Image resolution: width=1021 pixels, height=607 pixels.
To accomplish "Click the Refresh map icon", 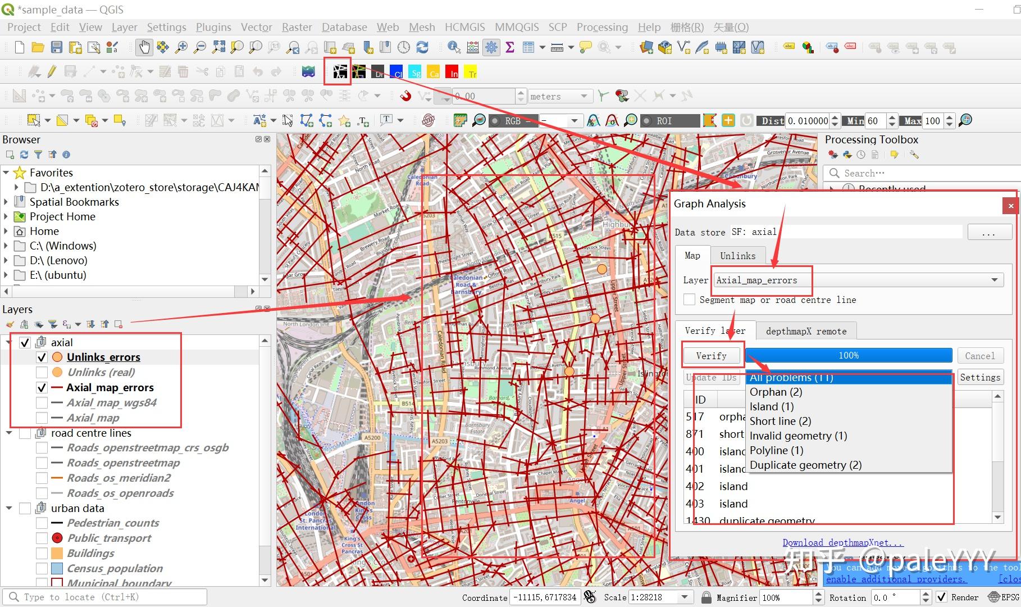I will pyautogui.click(x=422, y=47).
